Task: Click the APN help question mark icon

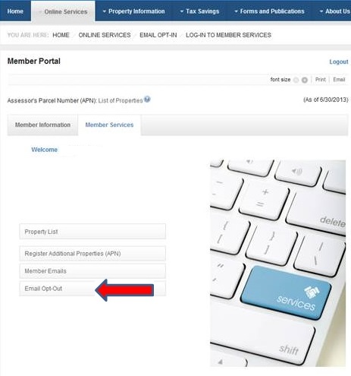Action: (x=147, y=100)
